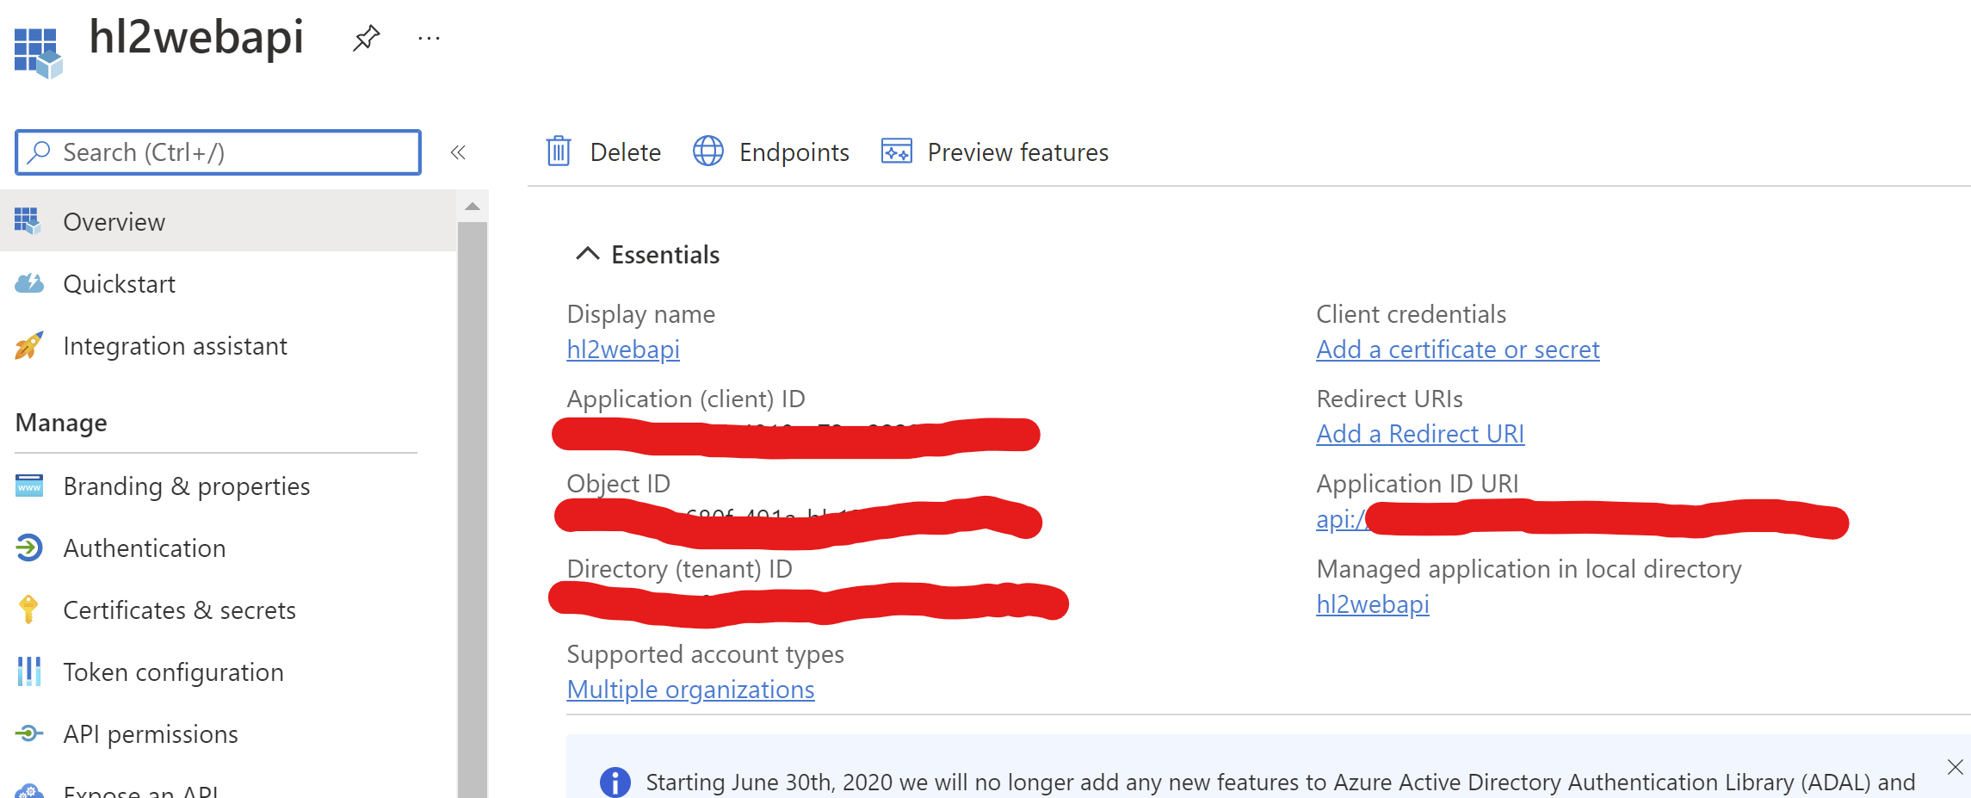Click the Authentication arrow icon
This screenshot has height=798, width=1971.
click(x=29, y=547)
